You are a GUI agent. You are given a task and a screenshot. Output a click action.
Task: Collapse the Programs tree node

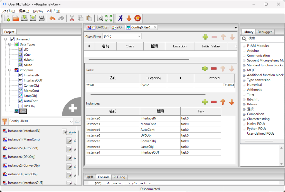(x=10, y=70)
